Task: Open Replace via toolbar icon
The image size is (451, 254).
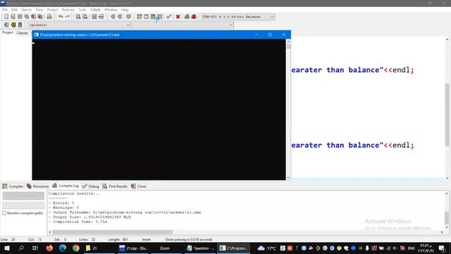Action: coord(85,17)
